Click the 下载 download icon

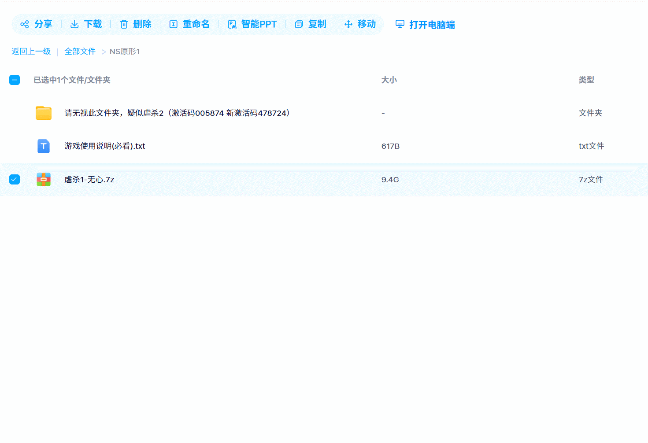point(74,24)
